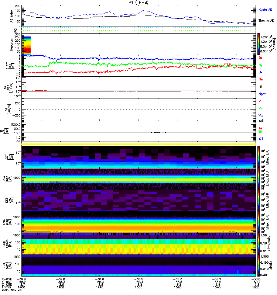Select the Kyoto AE legend label
277x295 pixels.
click(265, 10)
